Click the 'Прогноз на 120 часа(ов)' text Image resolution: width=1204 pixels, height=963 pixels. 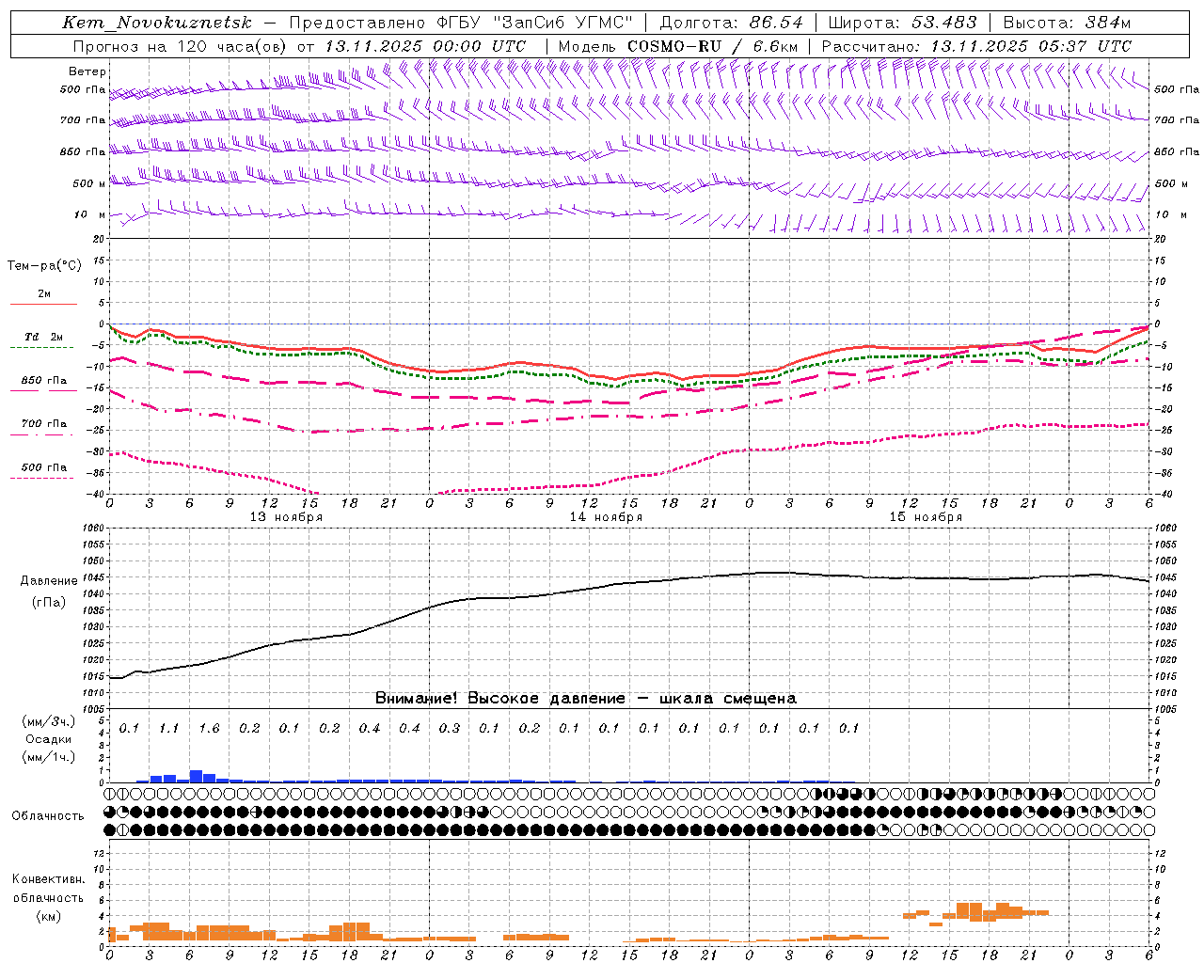181,46
